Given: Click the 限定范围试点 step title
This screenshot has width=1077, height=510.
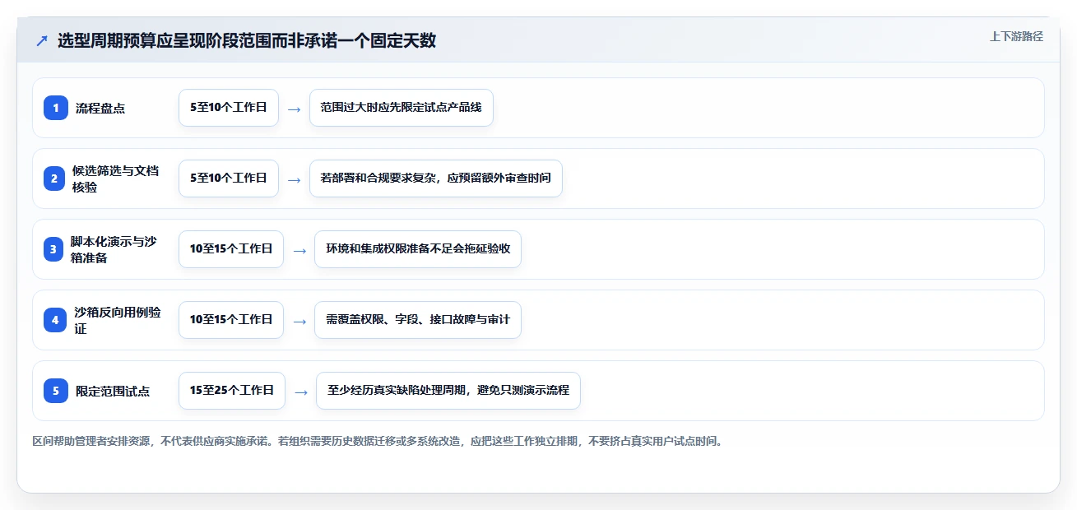Looking at the screenshot, I should click(113, 391).
